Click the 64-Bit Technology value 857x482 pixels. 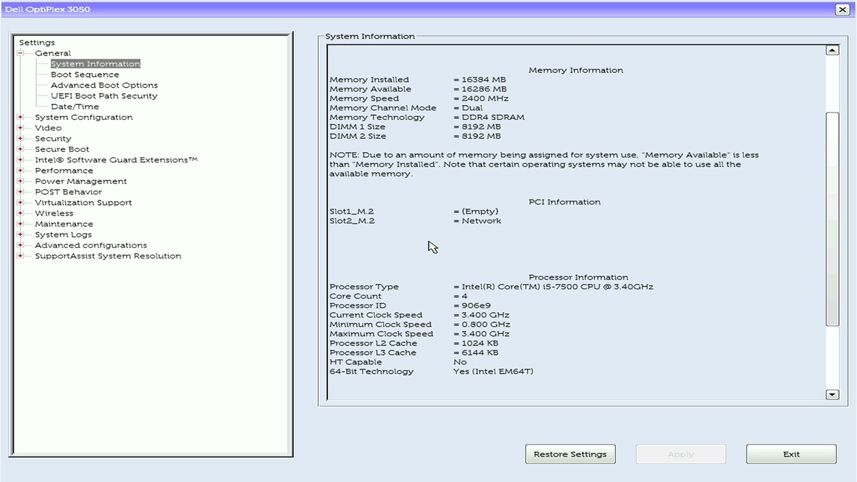click(x=493, y=371)
